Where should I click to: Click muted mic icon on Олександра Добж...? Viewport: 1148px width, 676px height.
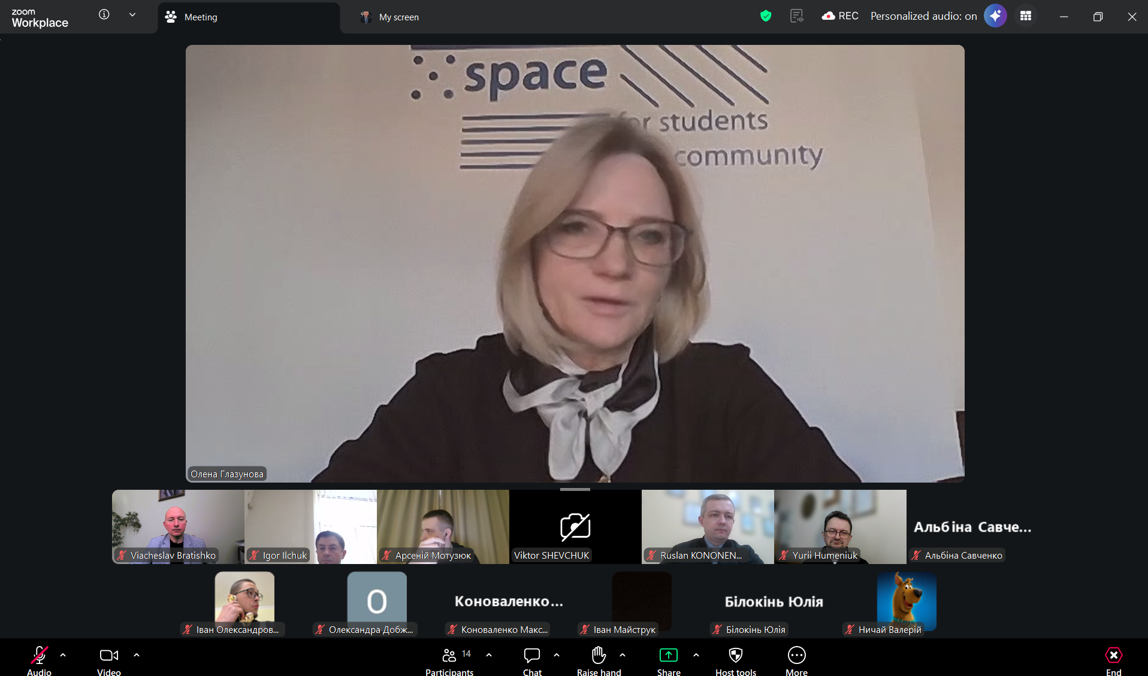point(320,629)
